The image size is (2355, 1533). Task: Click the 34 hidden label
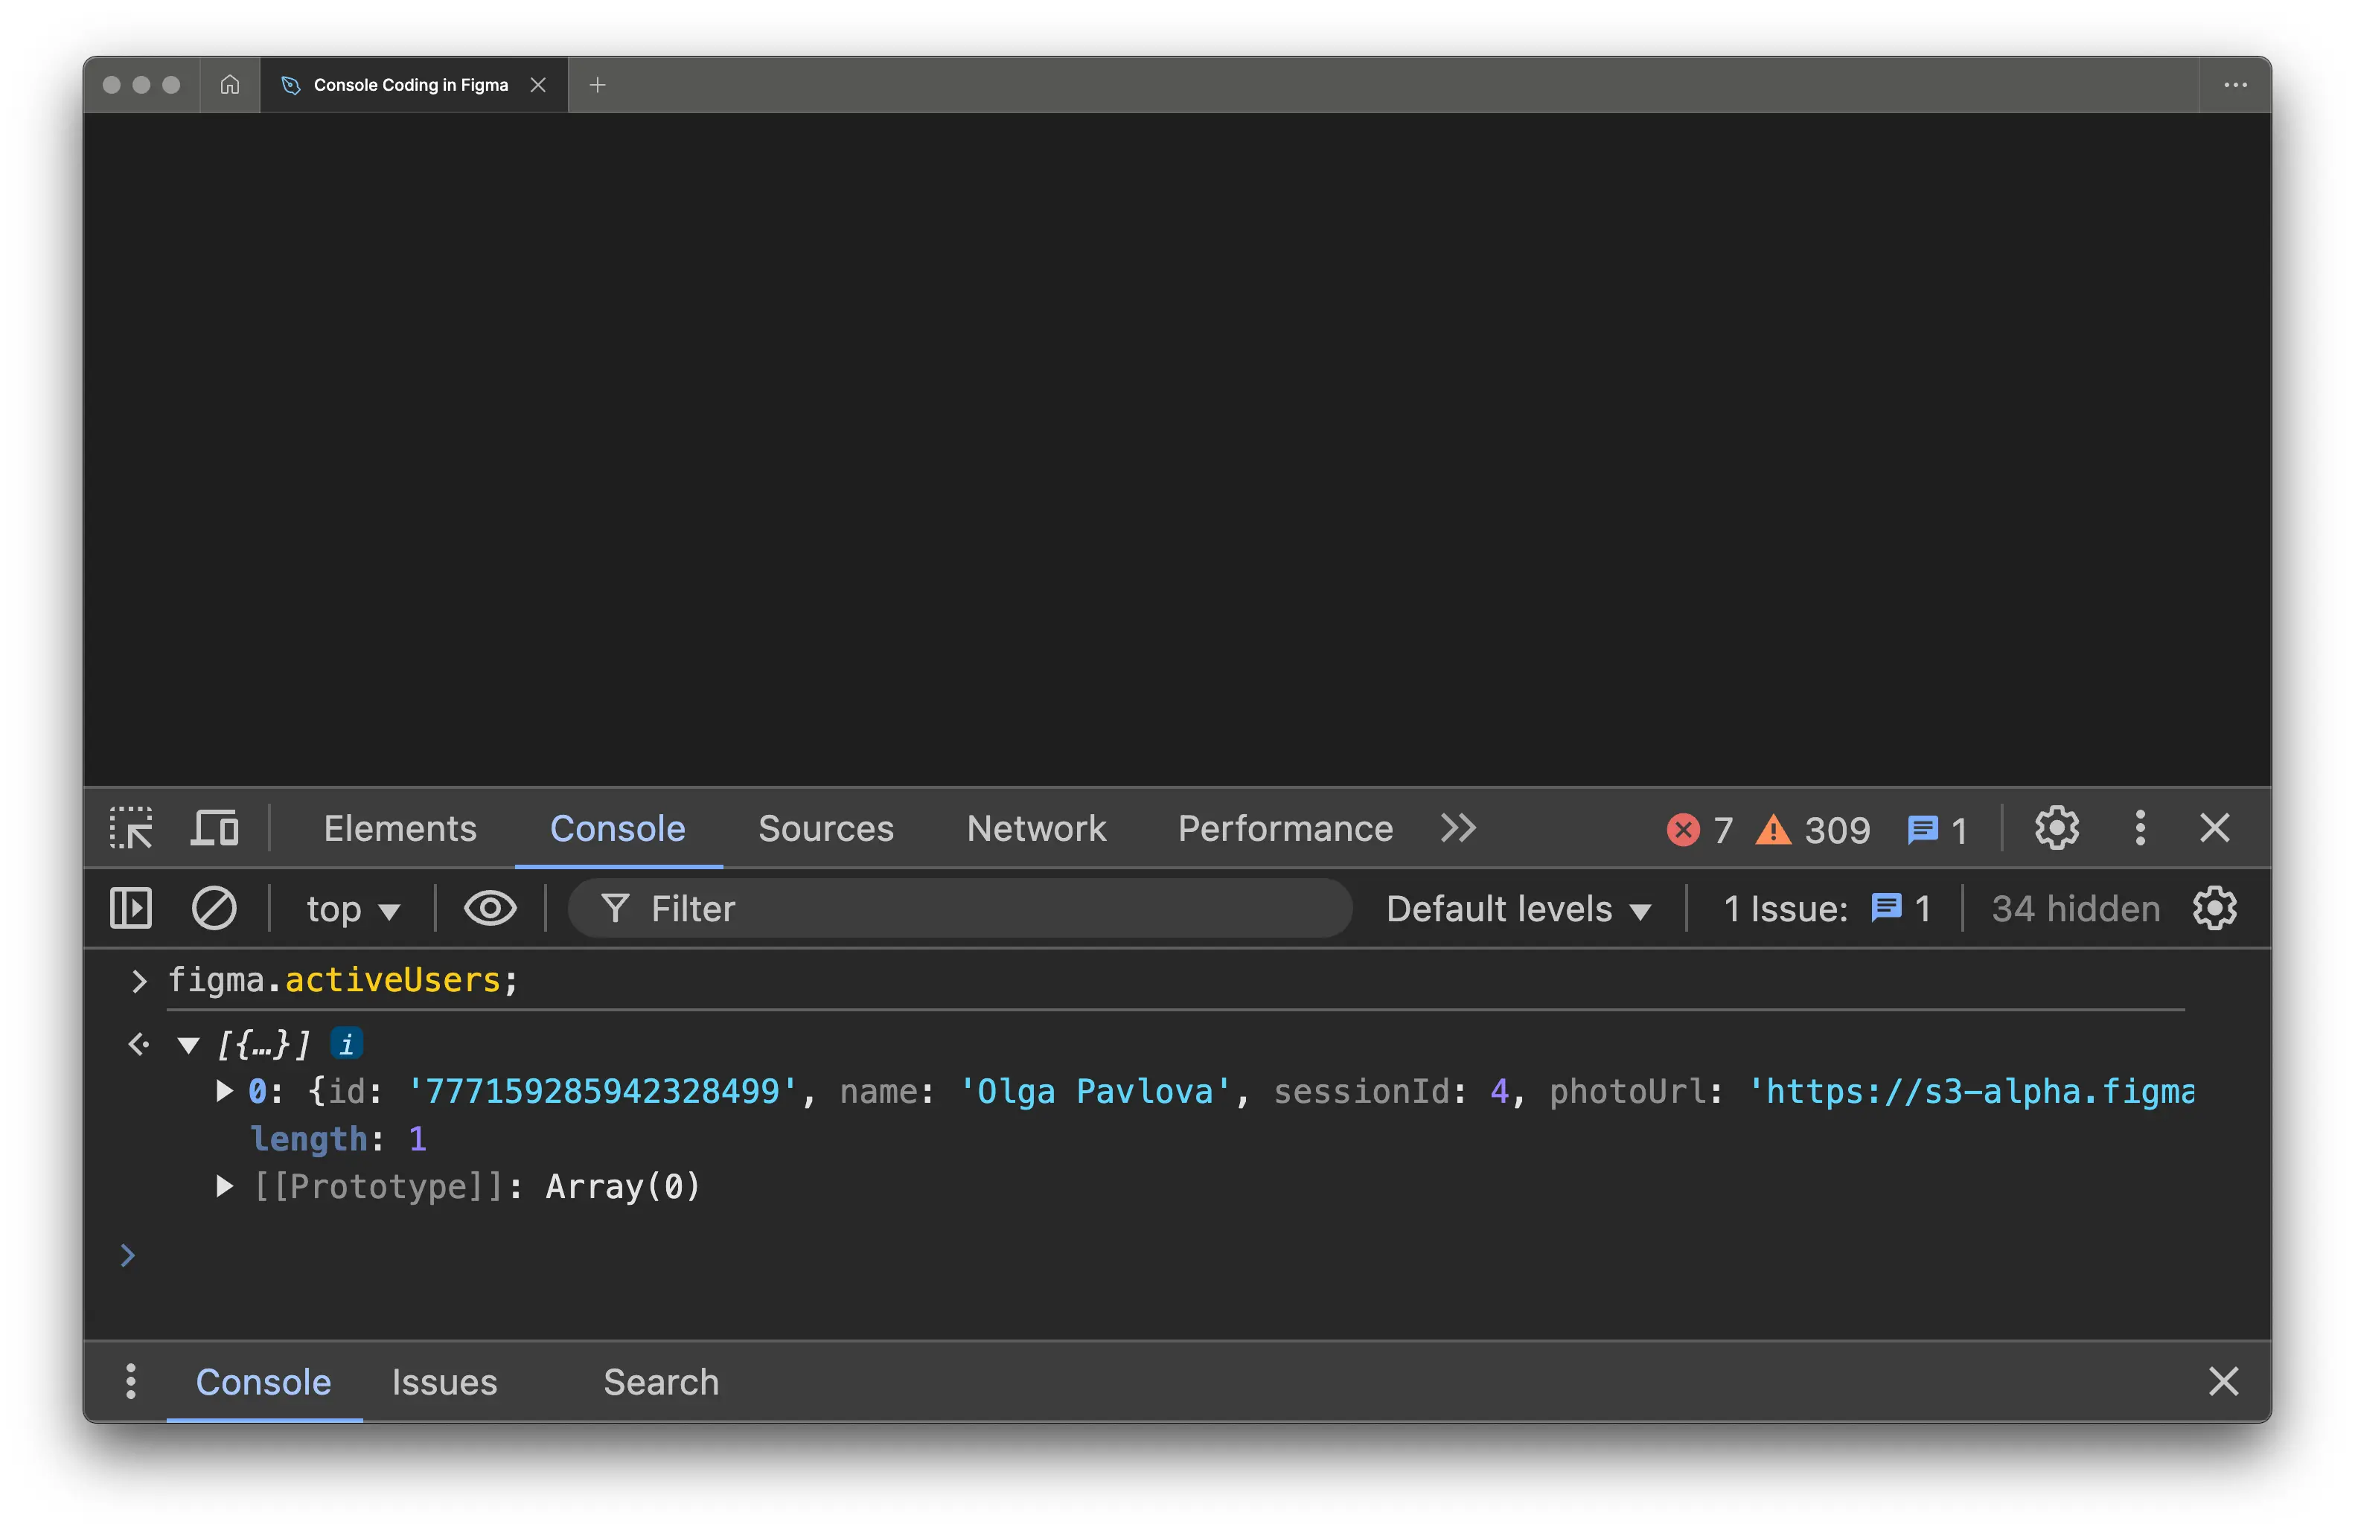pos(2075,910)
